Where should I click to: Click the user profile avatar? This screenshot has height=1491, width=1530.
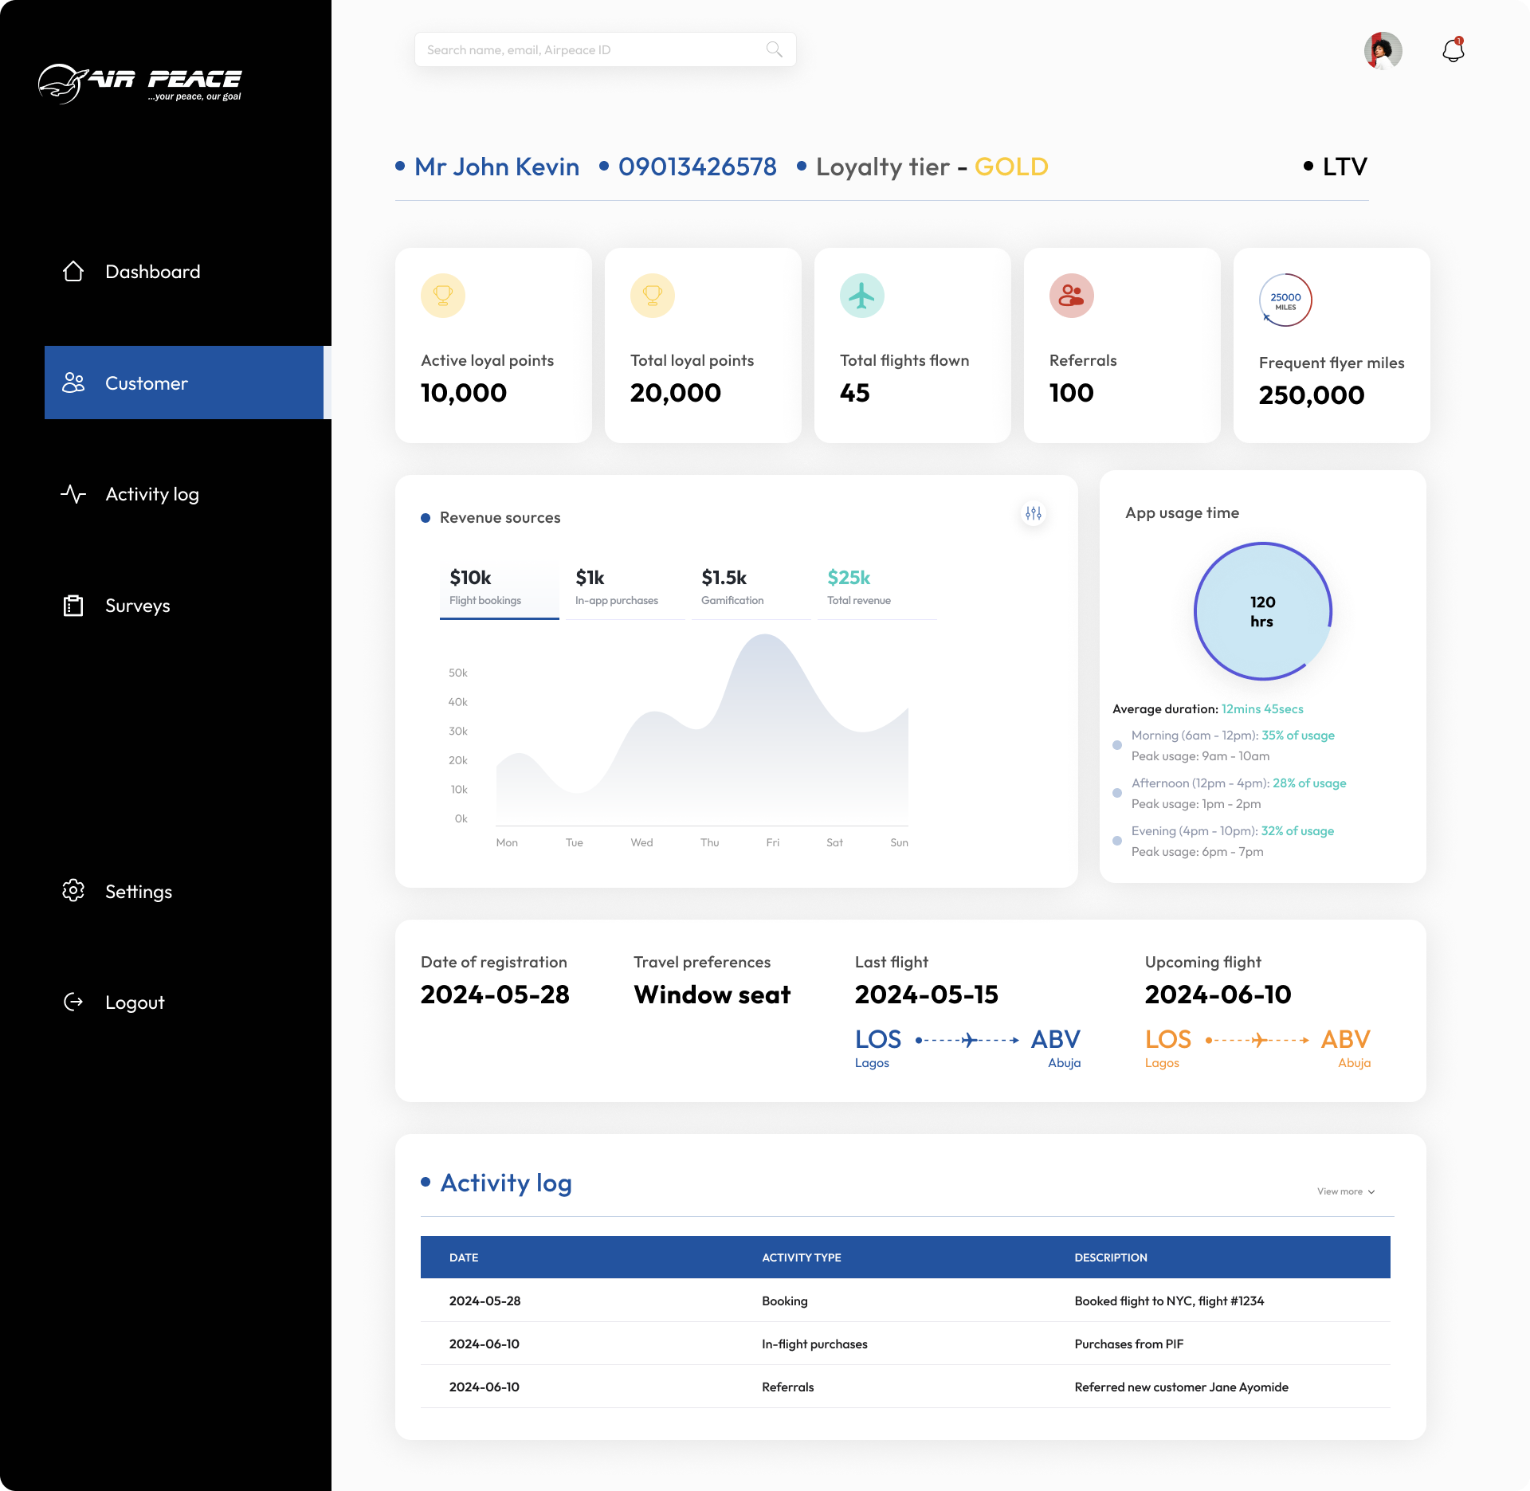pos(1383,50)
